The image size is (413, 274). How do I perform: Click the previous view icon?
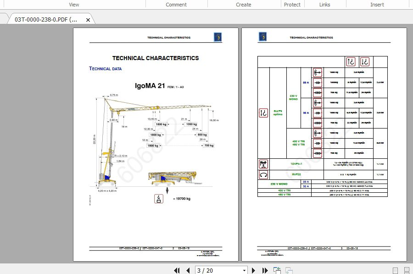[x=277, y=270]
